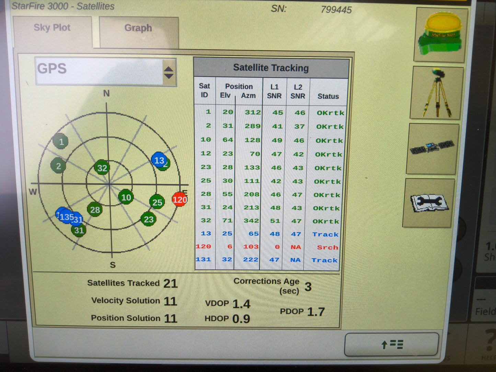Select Sat ID 13 in tracking table
496x372 pixels.
coord(206,233)
